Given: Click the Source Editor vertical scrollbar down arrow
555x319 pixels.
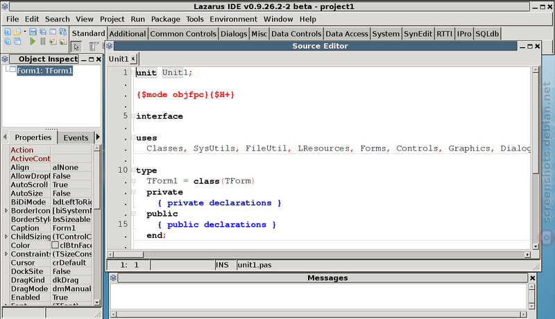Looking at the screenshot, I should (x=536, y=246).
